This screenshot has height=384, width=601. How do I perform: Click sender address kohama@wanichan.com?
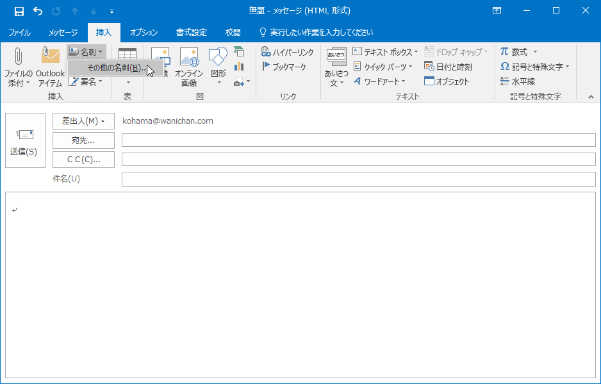click(x=168, y=121)
